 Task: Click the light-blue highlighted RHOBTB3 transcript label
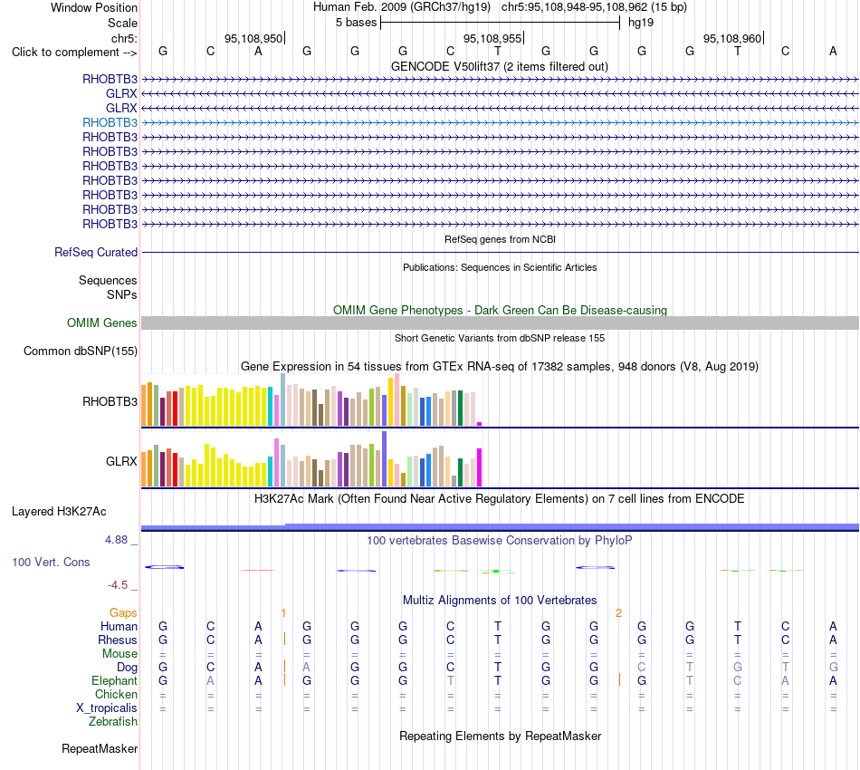tap(110, 122)
